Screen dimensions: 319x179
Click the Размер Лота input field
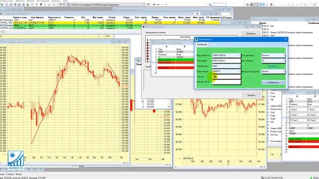point(226,82)
